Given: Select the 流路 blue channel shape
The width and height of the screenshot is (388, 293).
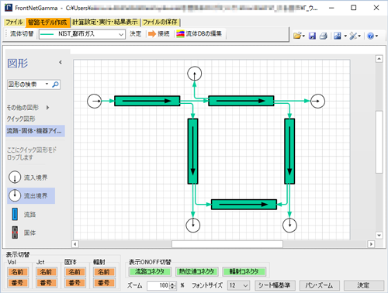Looking at the screenshot, I should pyautogui.click(x=15, y=214).
